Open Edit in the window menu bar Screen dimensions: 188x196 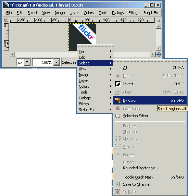pyautogui.click(x=20, y=13)
